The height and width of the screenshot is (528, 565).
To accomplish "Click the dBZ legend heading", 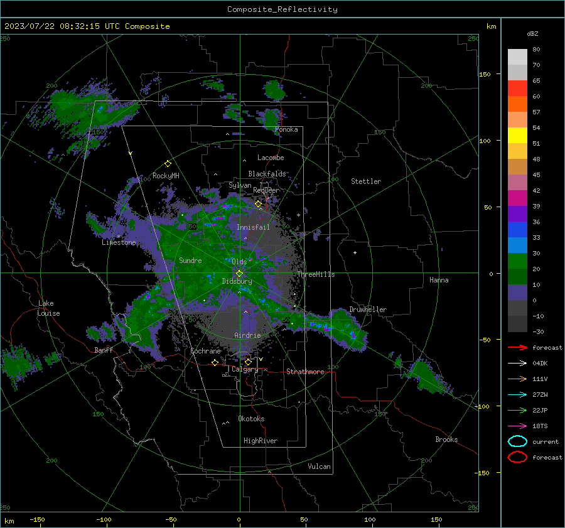I will (x=532, y=33).
